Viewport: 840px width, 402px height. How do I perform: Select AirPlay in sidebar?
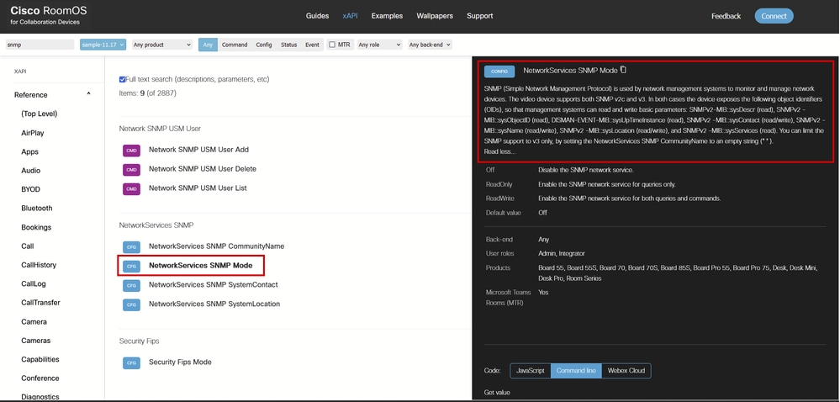(33, 133)
